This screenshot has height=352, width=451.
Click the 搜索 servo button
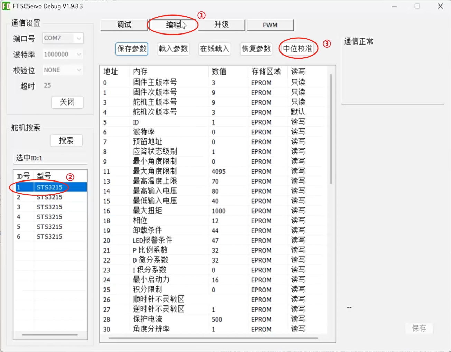(x=66, y=140)
